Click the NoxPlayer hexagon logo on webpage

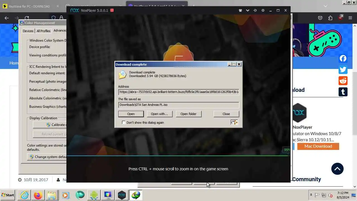(x=299, y=113)
